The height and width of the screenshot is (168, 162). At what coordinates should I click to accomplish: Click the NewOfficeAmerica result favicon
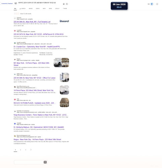click(15, 87)
